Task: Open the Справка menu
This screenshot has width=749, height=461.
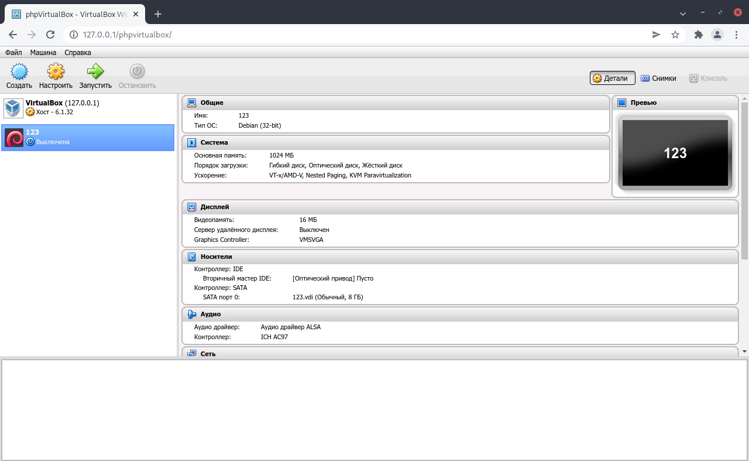Action: (78, 52)
